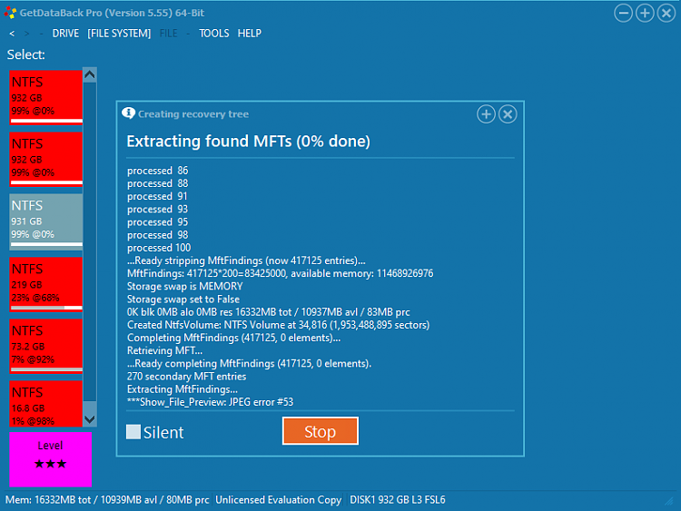Open the TOOLS menu
The image size is (681, 511).
point(213,34)
